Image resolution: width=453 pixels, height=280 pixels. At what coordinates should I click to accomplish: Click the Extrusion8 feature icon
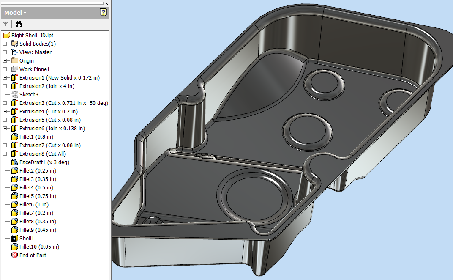click(x=15, y=154)
